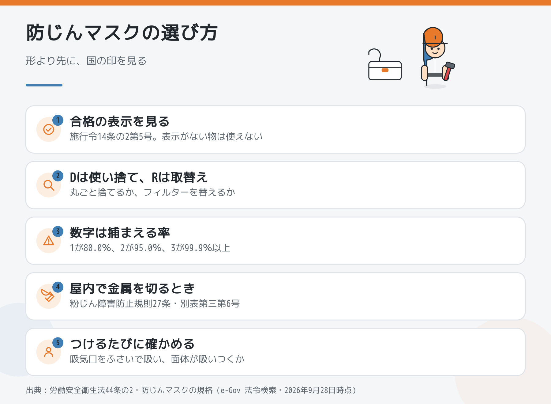The height and width of the screenshot is (404, 551).
Task: Click the number 2 badge
Action: [58, 176]
